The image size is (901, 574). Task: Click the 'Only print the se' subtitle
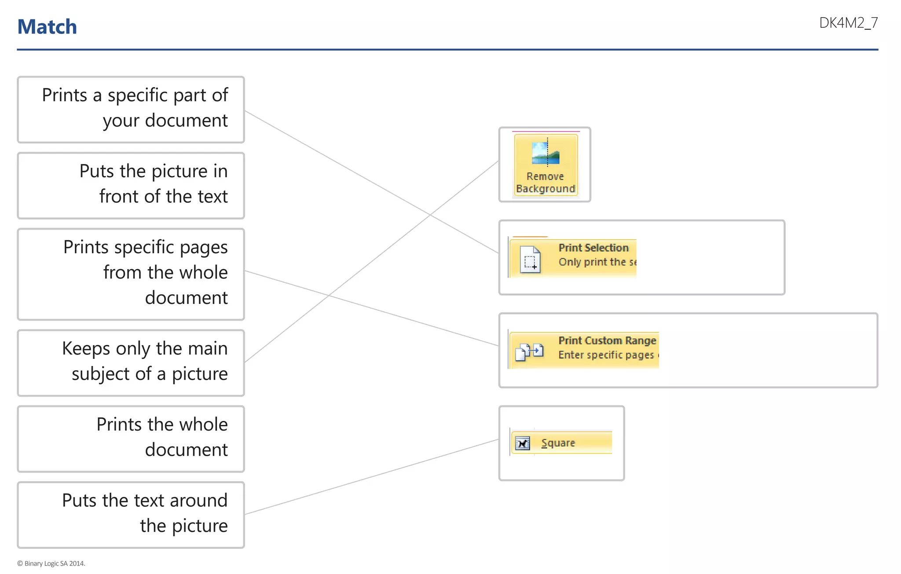pos(597,262)
